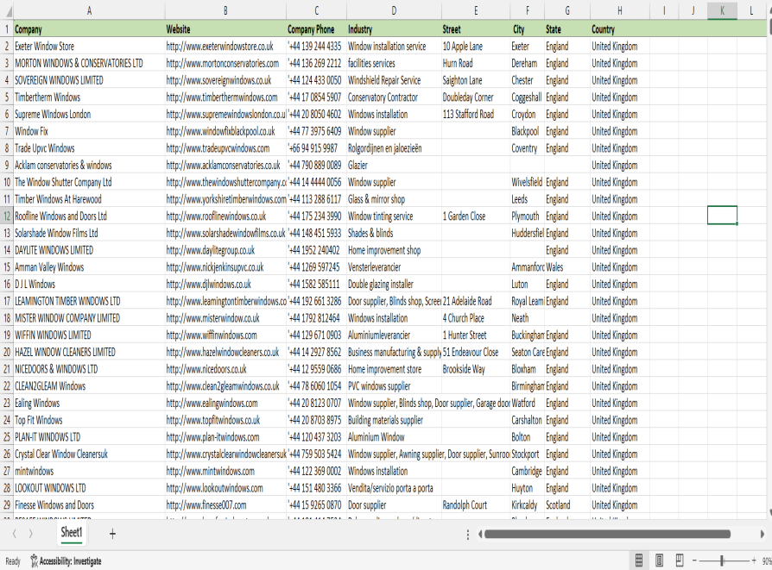Switch to Page Layout view

[659, 561]
